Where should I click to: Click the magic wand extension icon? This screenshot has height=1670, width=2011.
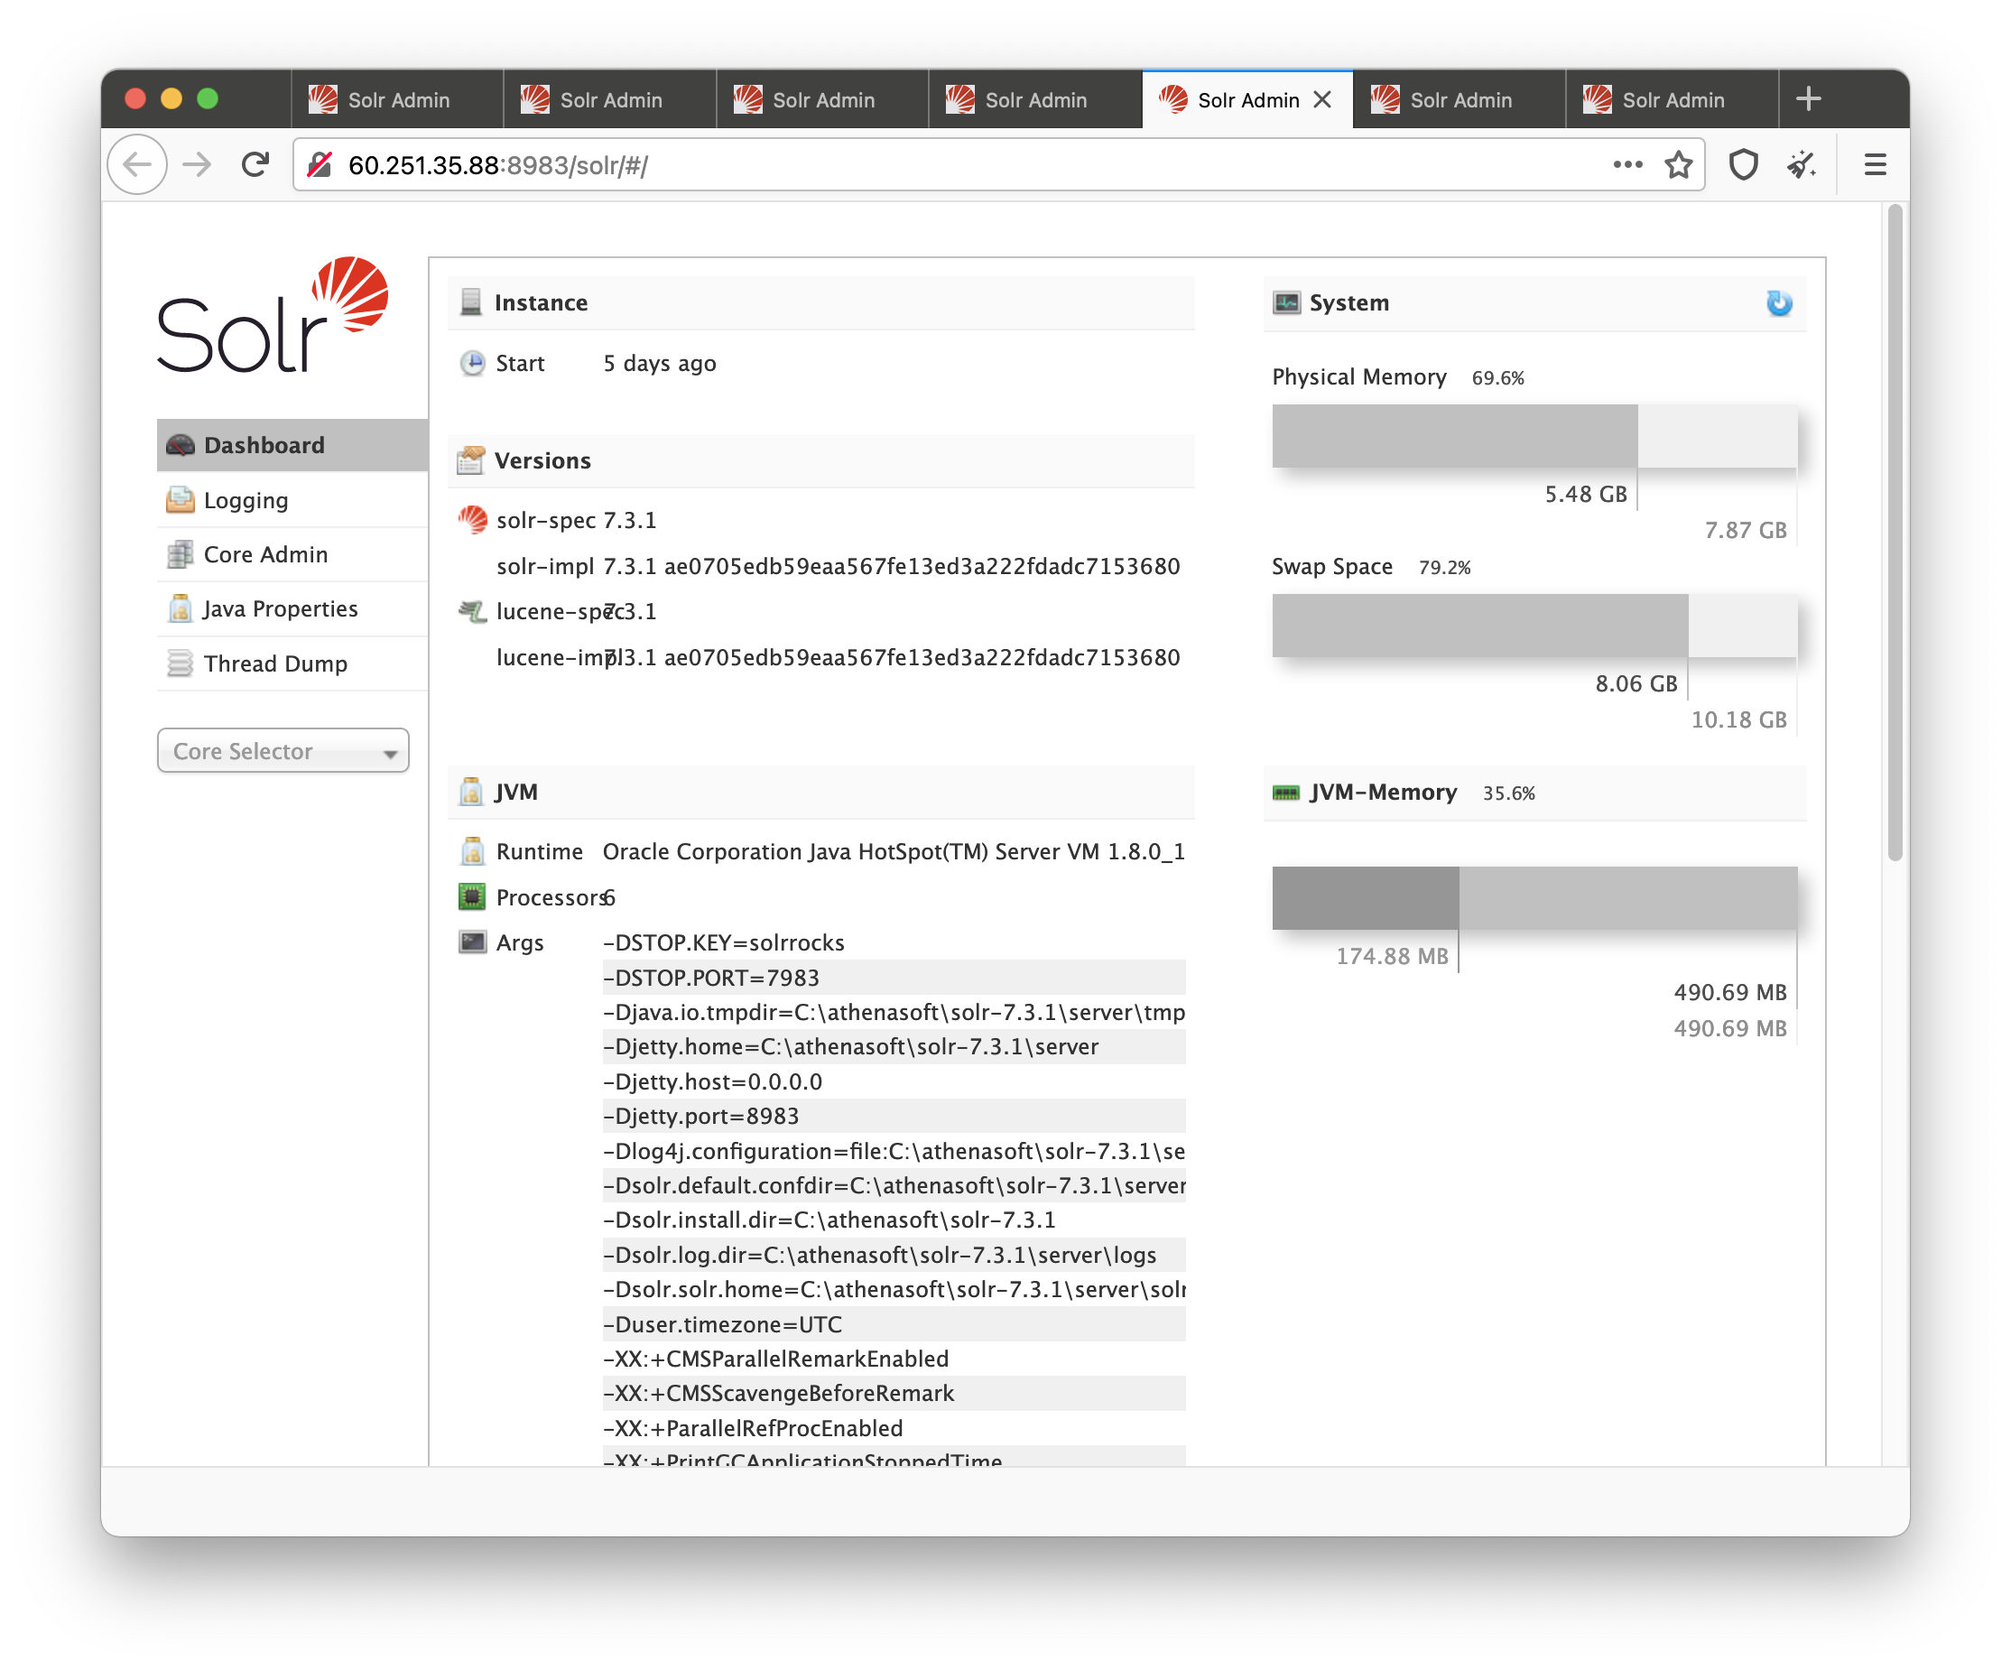point(1802,164)
